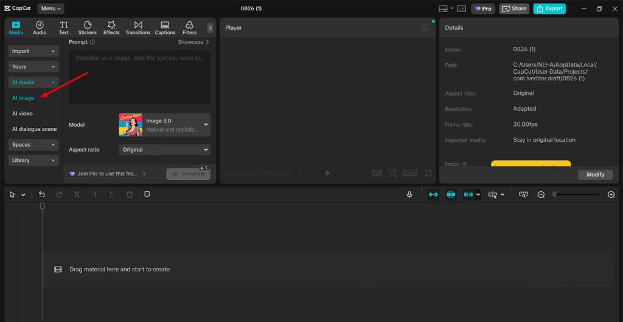This screenshot has width=623, height=322.
Task: Click the Undo arrow in timeline toolbar
Action: [x=42, y=194]
